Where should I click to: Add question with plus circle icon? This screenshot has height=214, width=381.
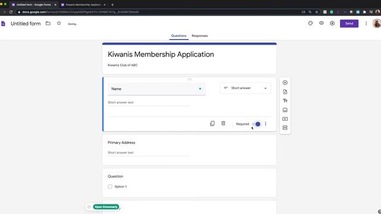pos(285,83)
